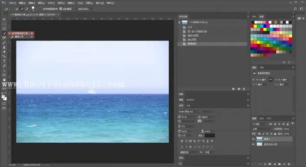Open the first menu after Ps logo
This screenshot has height=167, width=306.
(x=12, y=3)
